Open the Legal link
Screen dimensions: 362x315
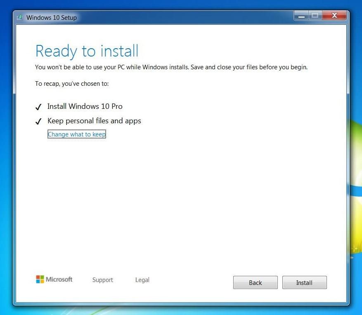tap(142, 280)
